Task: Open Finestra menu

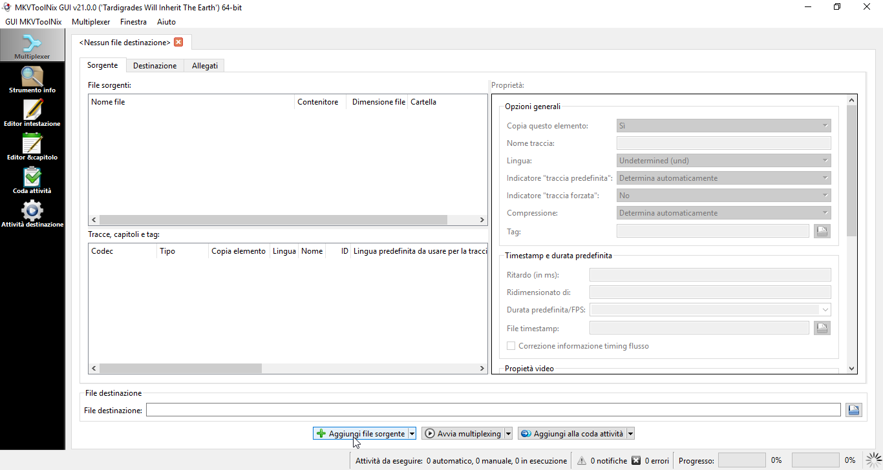Action: [x=133, y=21]
